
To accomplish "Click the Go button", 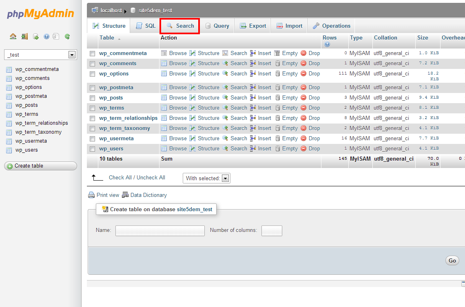I will [452, 261].
